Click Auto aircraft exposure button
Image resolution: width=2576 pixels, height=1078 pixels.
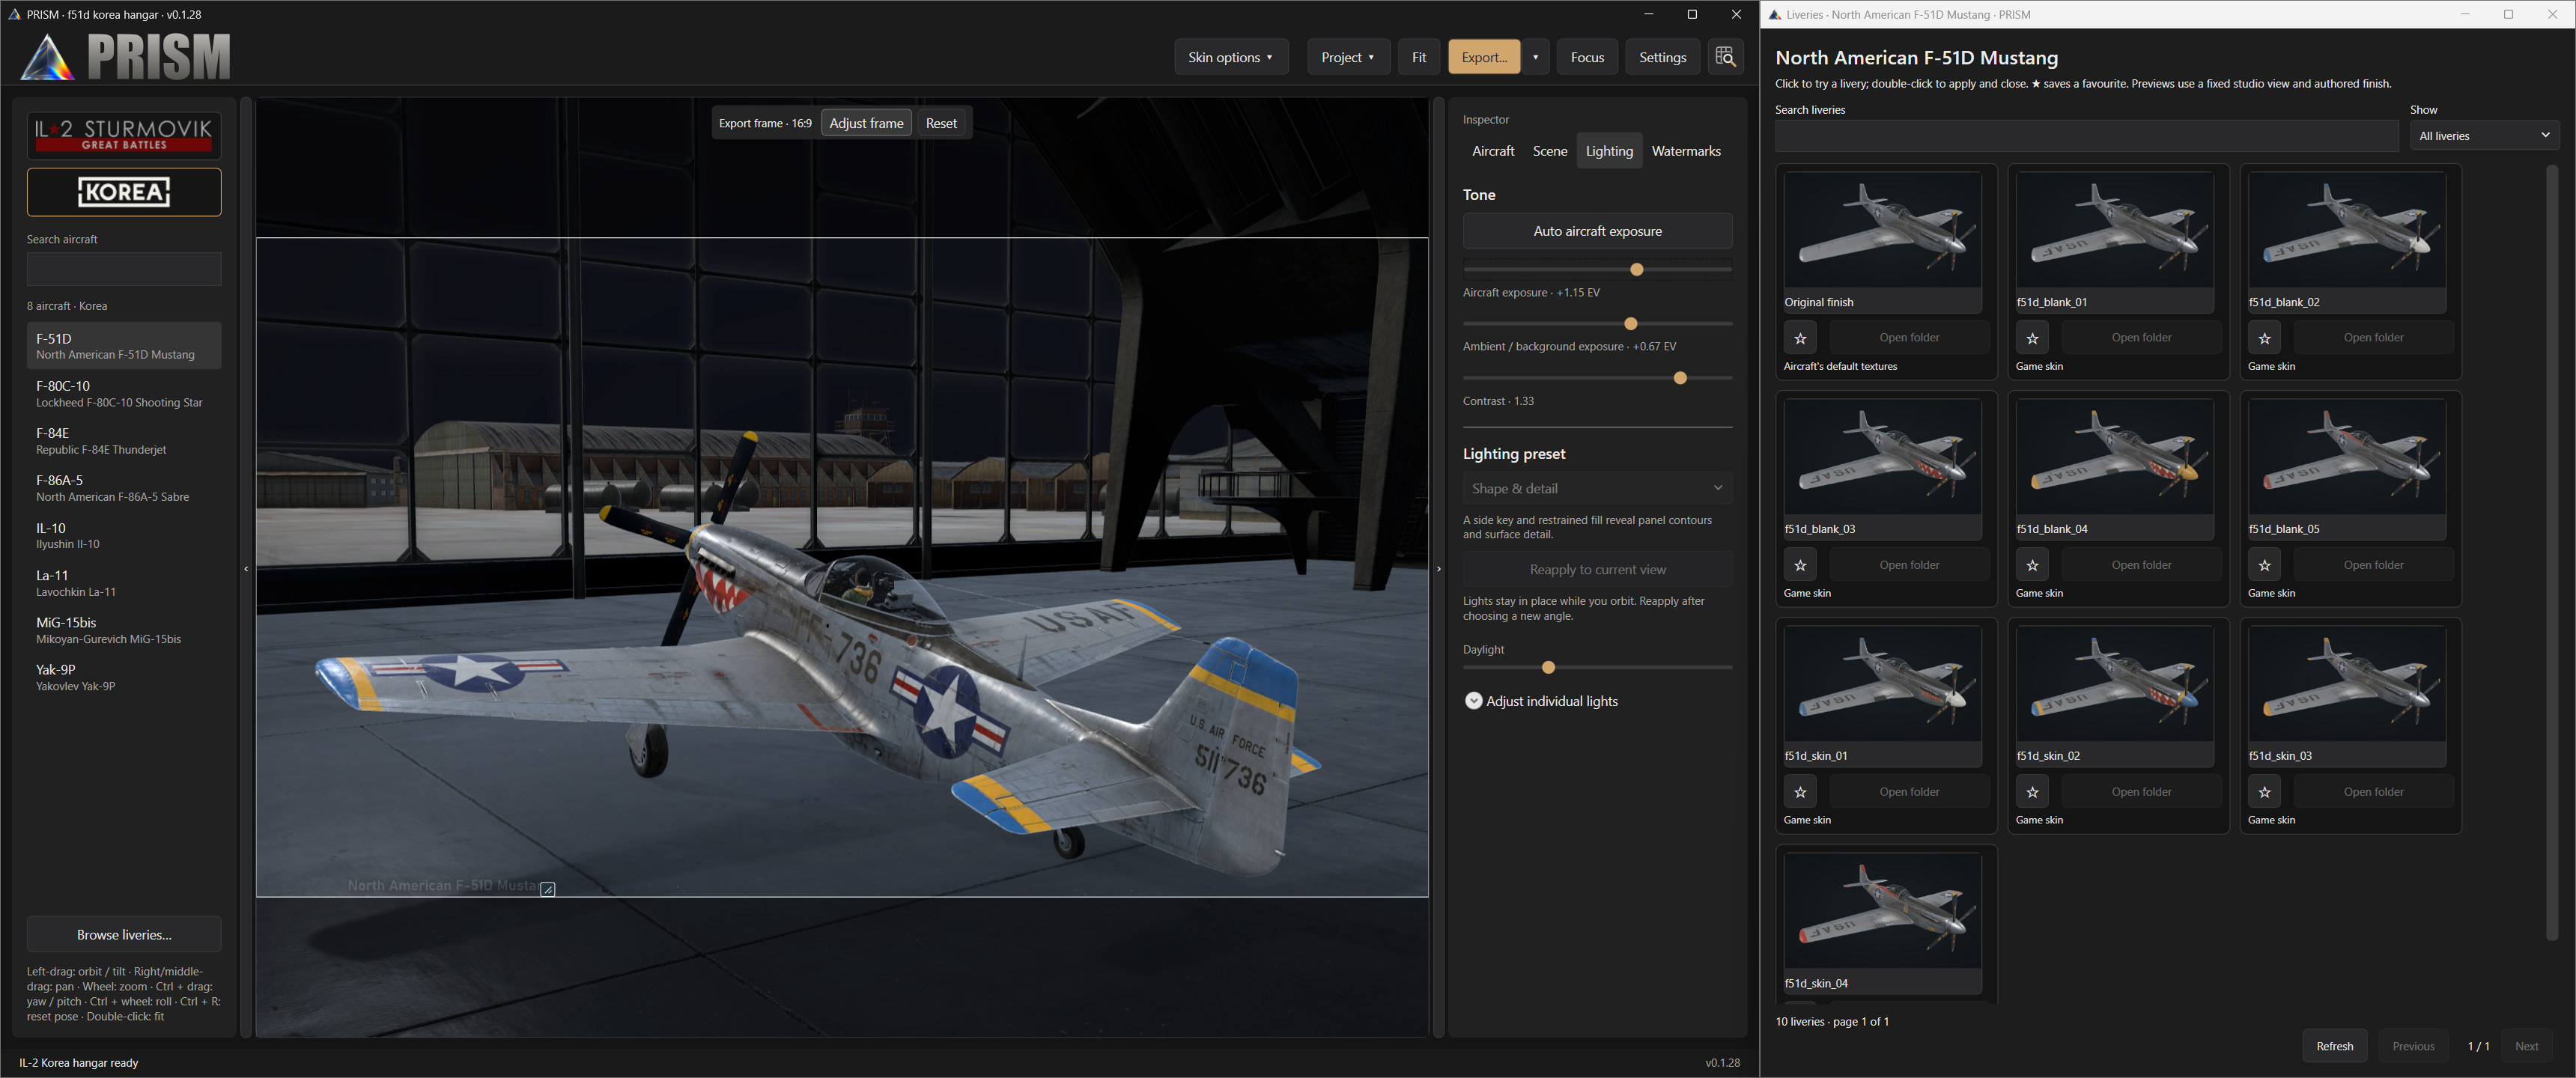click(x=1597, y=231)
